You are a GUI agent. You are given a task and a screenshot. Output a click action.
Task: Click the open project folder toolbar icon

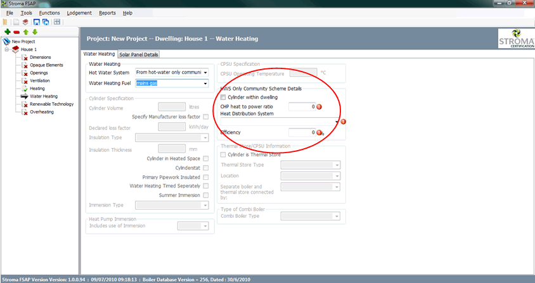[x=5, y=22]
